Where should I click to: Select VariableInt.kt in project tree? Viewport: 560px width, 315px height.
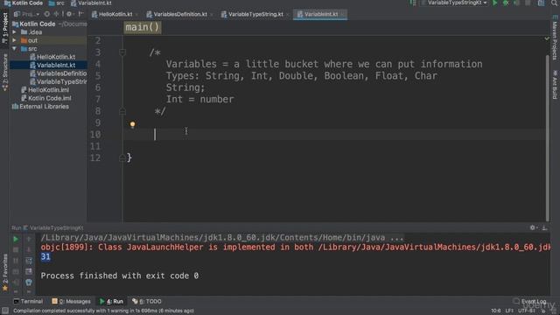[x=52, y=65]
